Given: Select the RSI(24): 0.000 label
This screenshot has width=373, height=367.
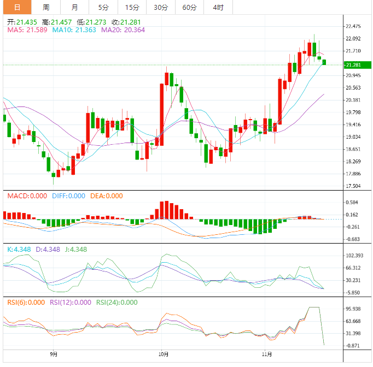Looking at the screenshot, I should click(x=117, y=303).
